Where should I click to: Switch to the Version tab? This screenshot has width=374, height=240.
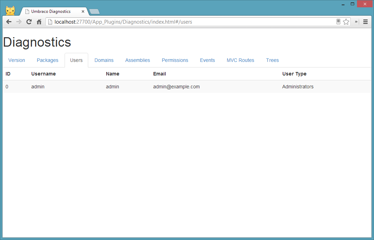coord(17,60)
